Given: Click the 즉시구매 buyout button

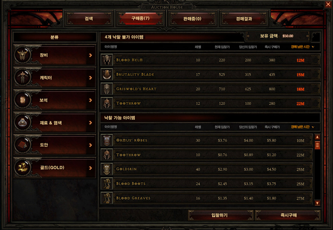Looking at the screenshot, I should click(288, 215).
